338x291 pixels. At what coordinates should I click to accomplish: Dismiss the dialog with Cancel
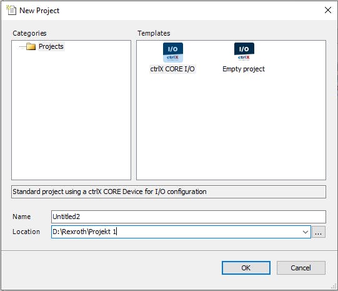301,268
